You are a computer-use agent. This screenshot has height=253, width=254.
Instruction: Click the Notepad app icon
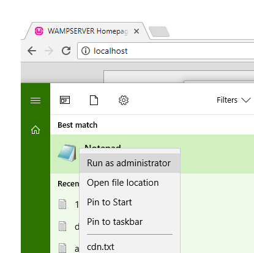coord(67,153)
